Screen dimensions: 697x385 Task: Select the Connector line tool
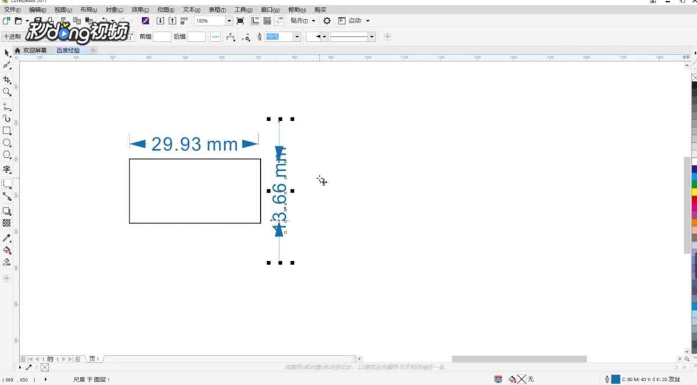tap(7, 196)
